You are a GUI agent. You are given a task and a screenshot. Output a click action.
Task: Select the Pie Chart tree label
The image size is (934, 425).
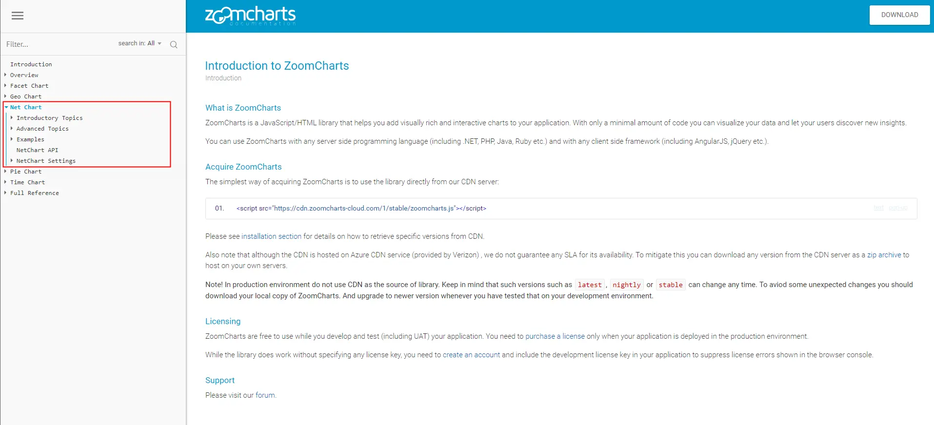[26, 172]
